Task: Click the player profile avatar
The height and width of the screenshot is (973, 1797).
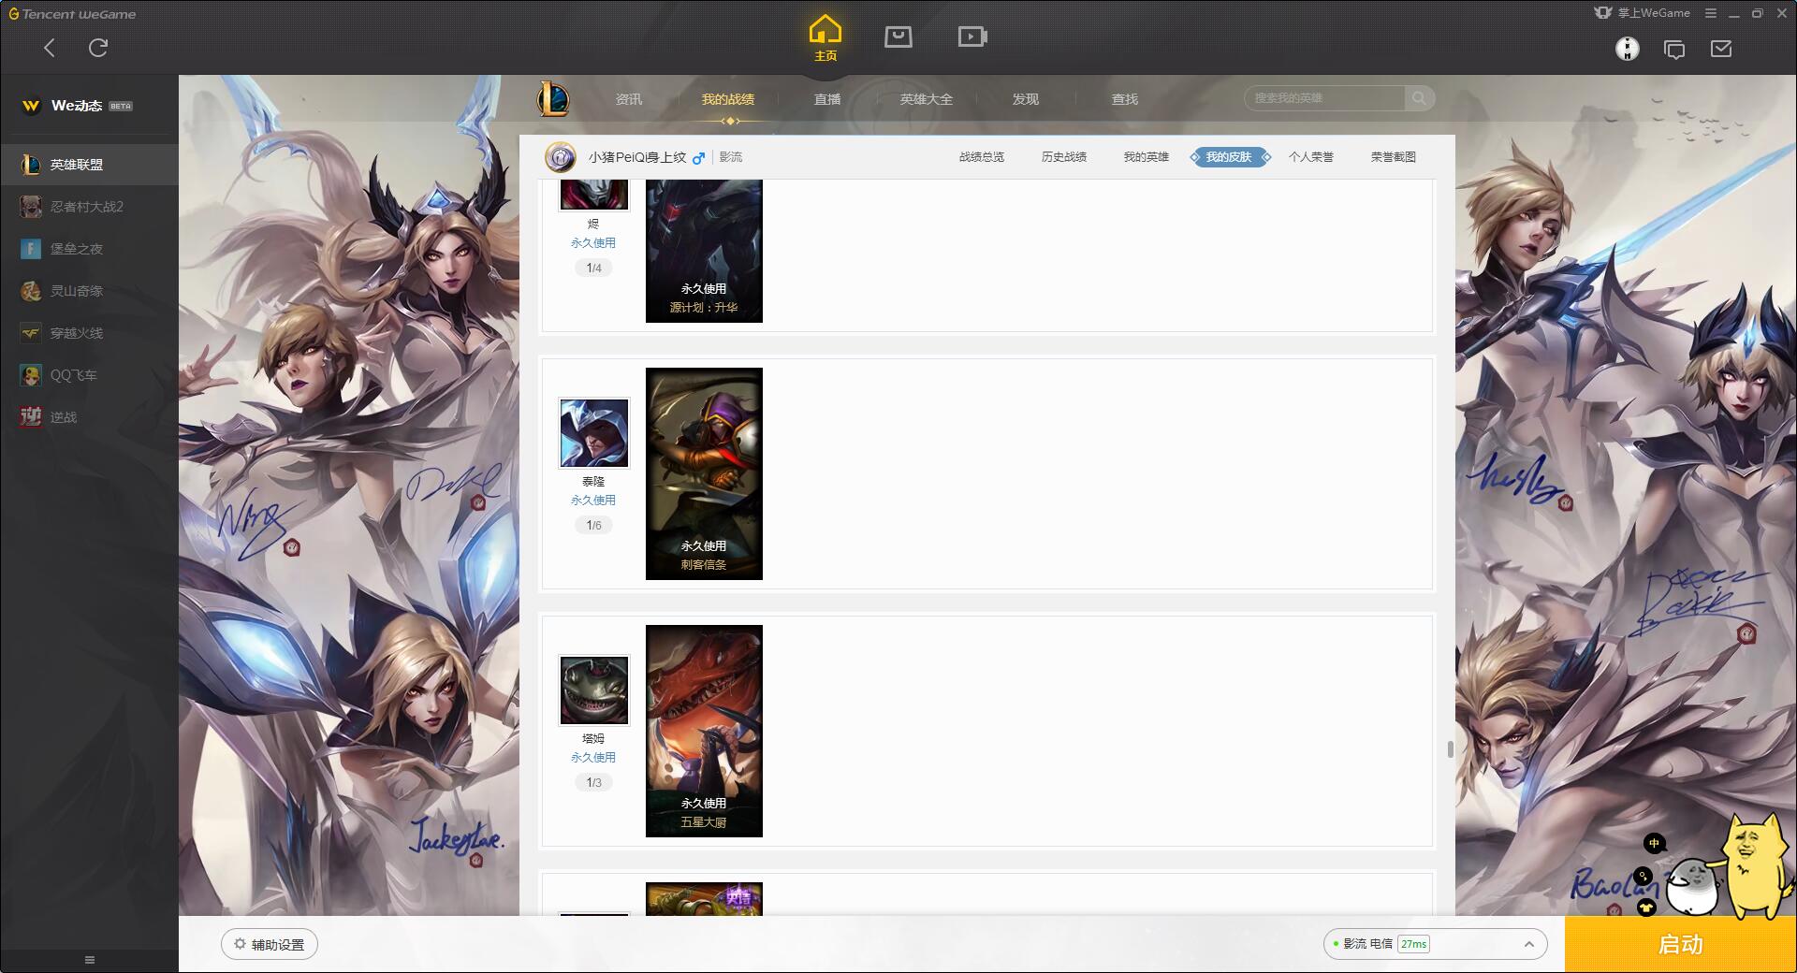Action: (561, 157)
